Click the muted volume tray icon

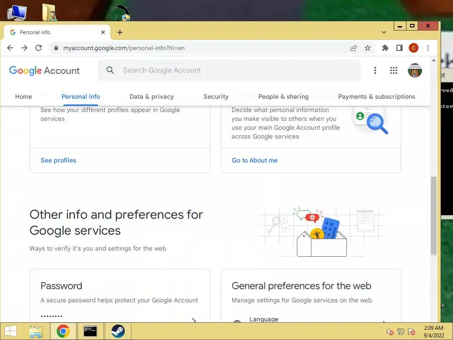point(390,332)
